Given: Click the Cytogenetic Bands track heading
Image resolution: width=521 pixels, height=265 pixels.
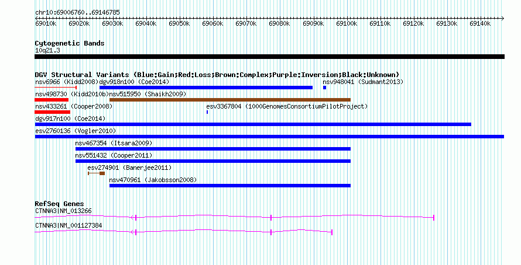Looking at the screenshot, I should tap(70, 43).
